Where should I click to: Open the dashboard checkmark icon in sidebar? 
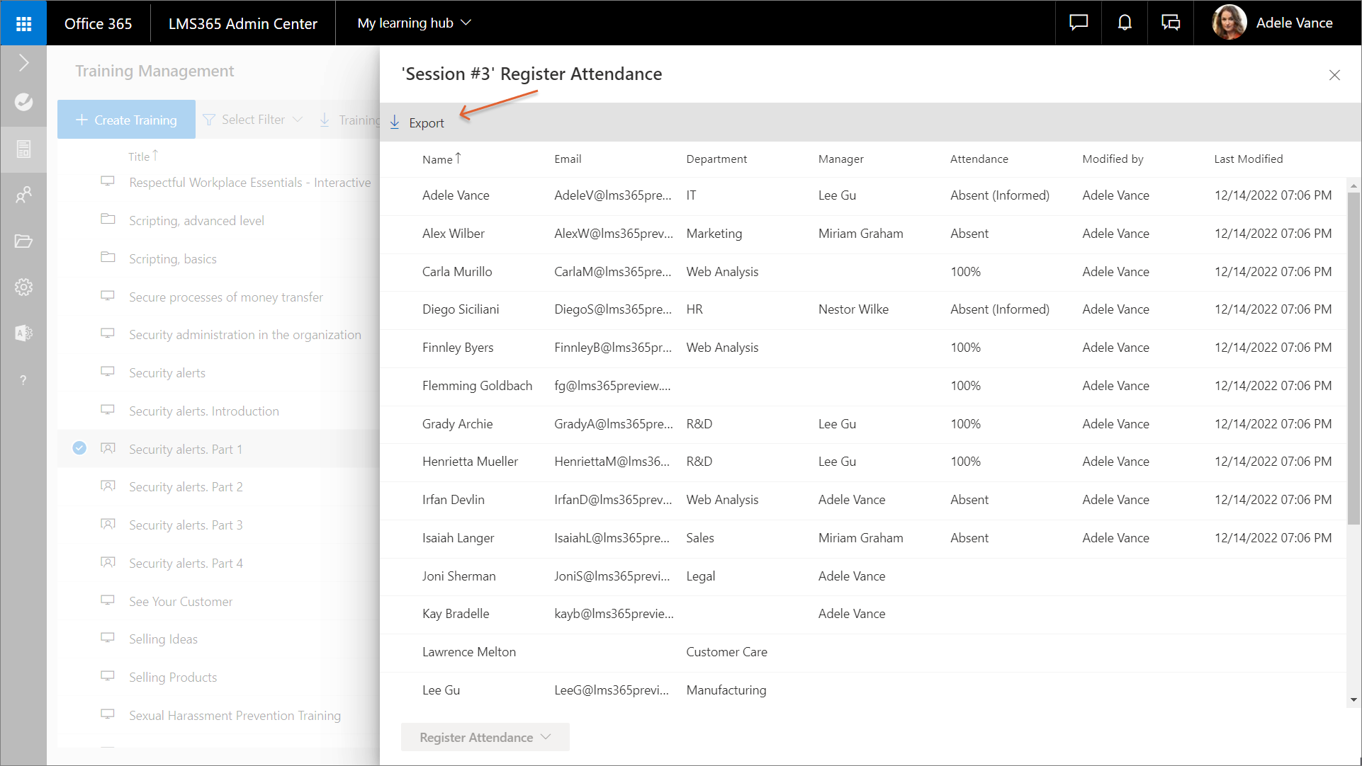click(x=23, y=102)
